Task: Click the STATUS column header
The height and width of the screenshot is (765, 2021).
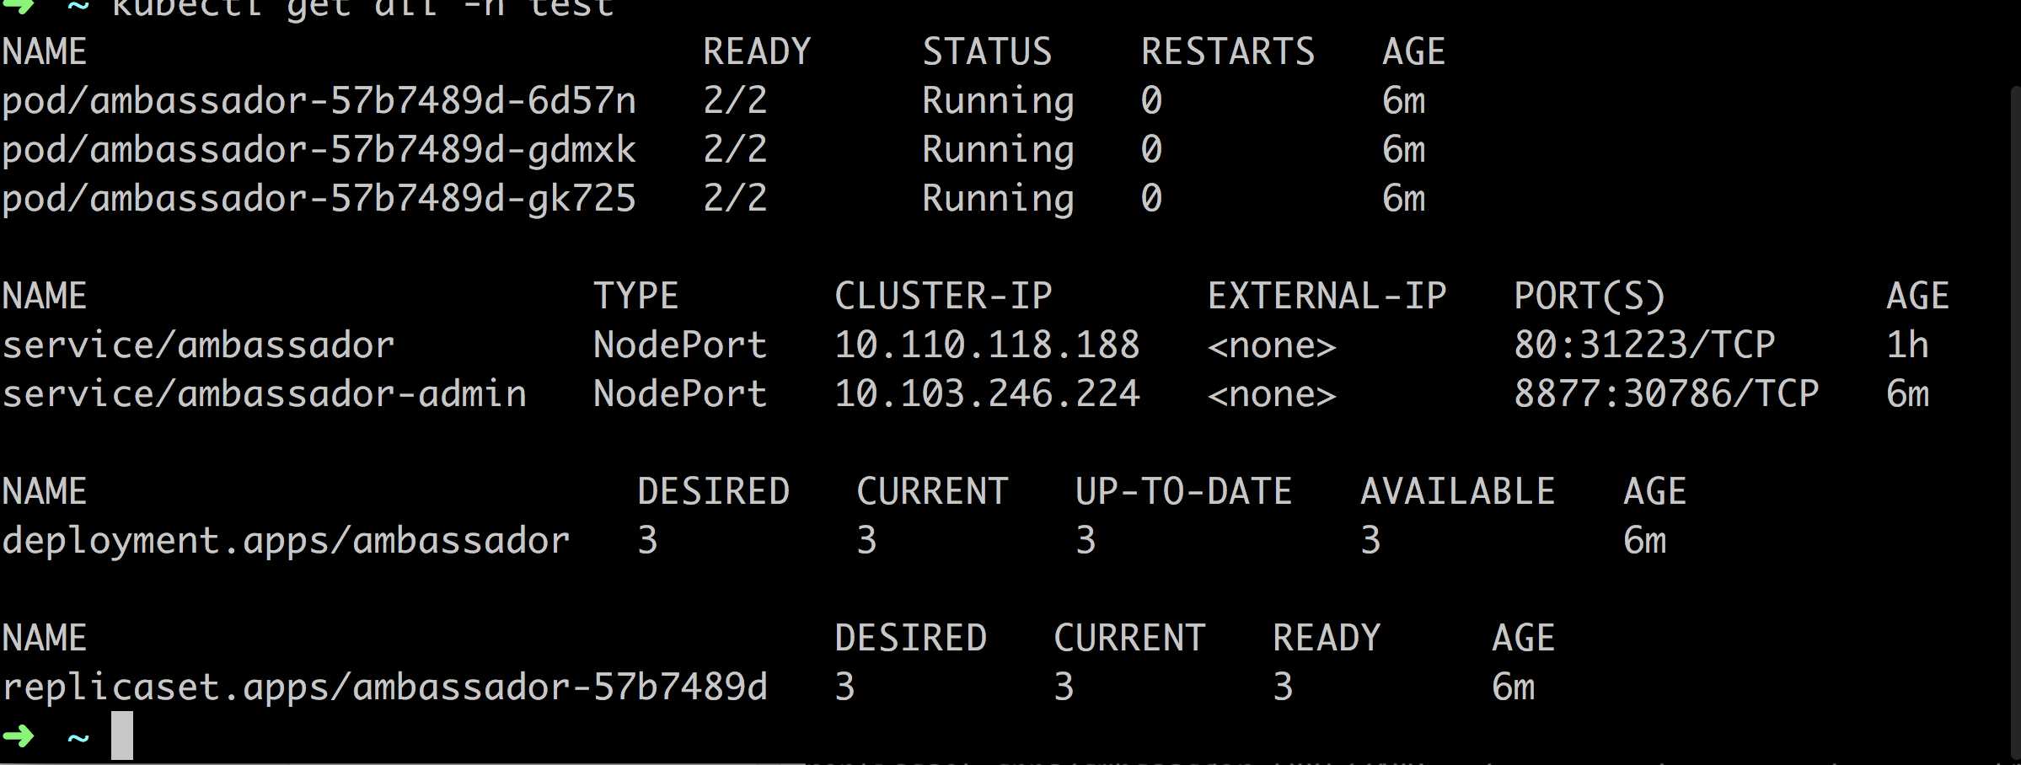Action: coord(987,52)
